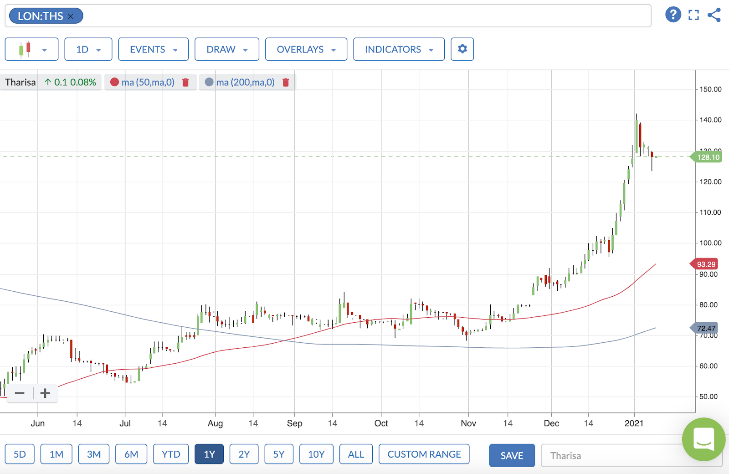Toggle fullscreen chart view icon

point(693,15)
